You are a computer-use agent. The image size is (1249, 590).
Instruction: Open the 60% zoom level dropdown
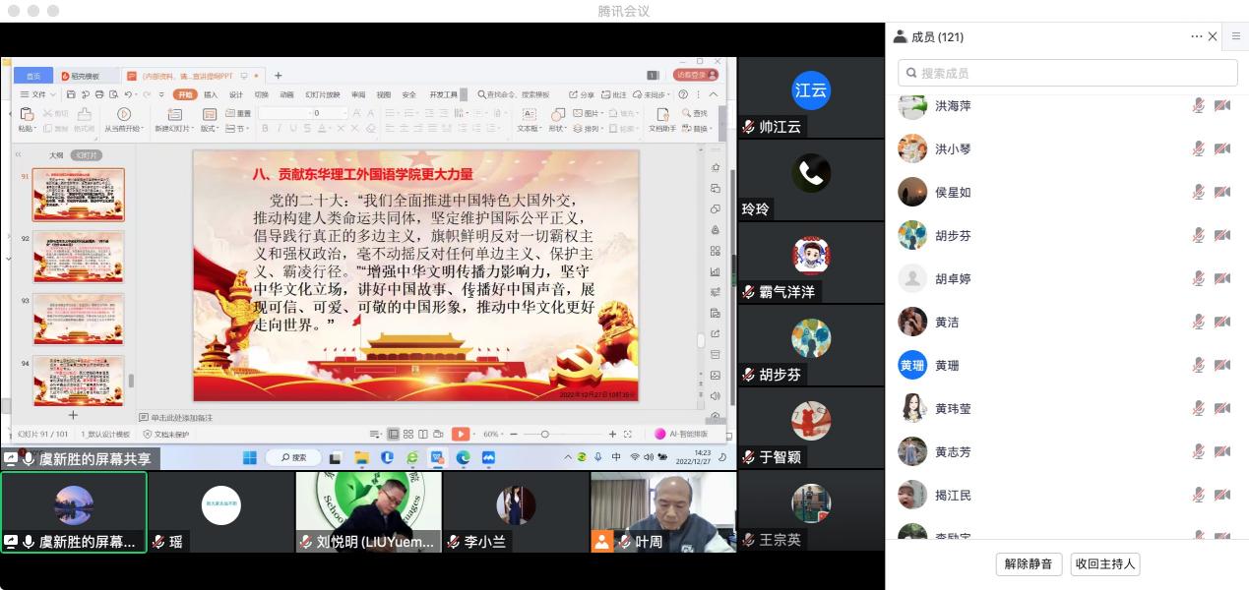[492, 434]
